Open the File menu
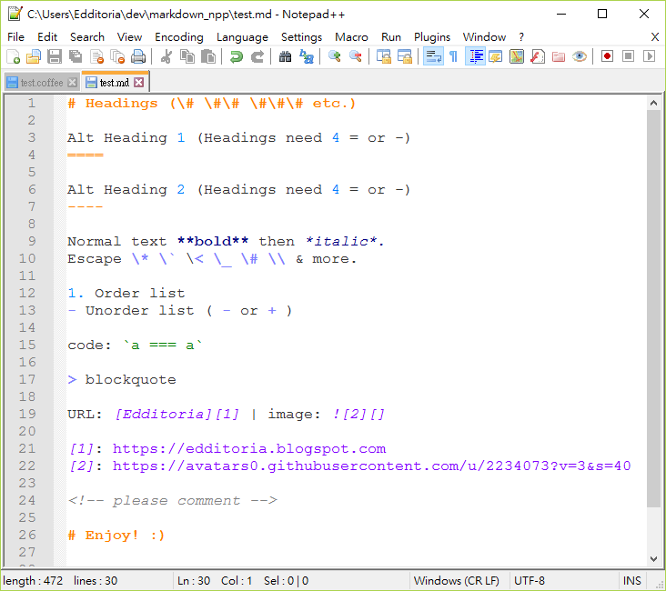This screenshot has width=666, height=591. click(x=15, y=37)
